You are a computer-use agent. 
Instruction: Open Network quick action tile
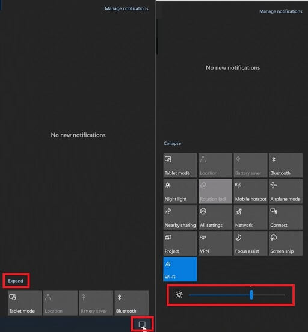click(250, 218)
